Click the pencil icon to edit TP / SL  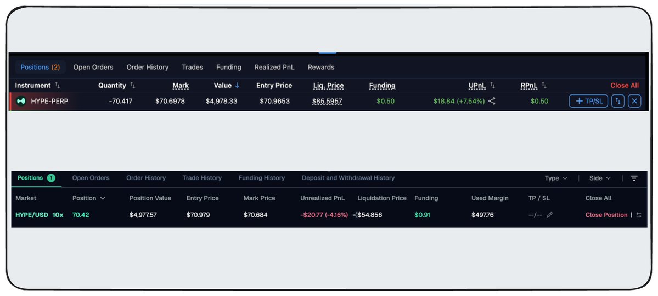(x=550, y=215)
